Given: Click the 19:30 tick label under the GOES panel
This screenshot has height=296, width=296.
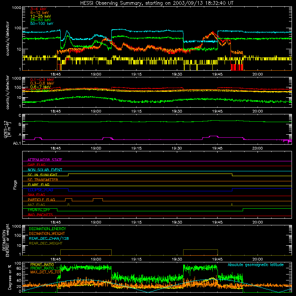Looking at the screenshot, I should pyautogui.click(x=177, y=148).
